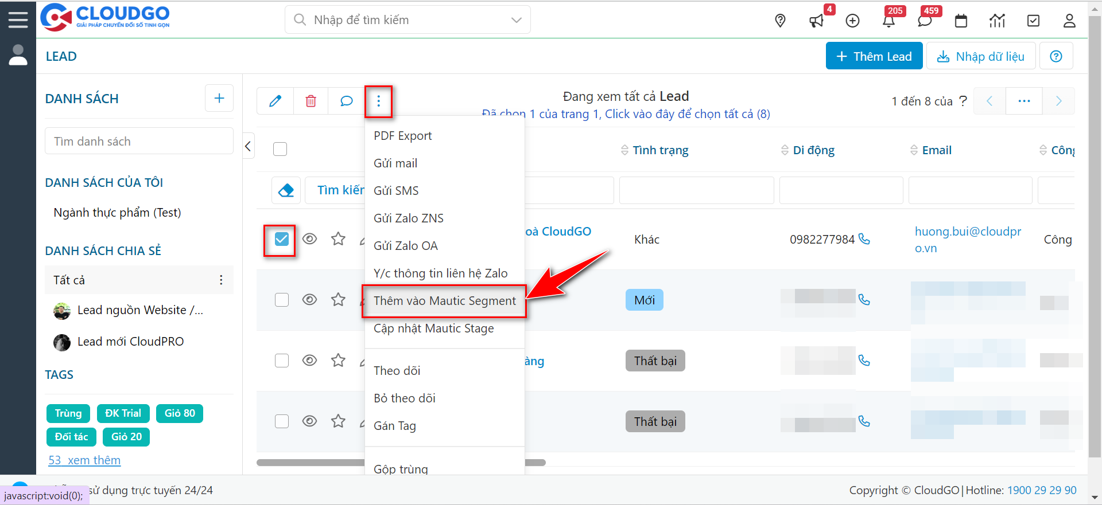This screenshot has width=1102, height=505.
Task: Open the hamburger main menu
Action: (x=18, y=19)
